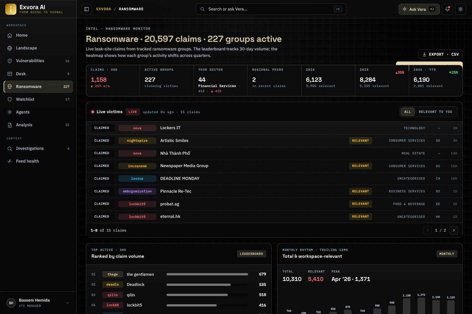Screen dimensions: 472x314
Task: Click the LIVE status badge
Action: click(133, 112)
